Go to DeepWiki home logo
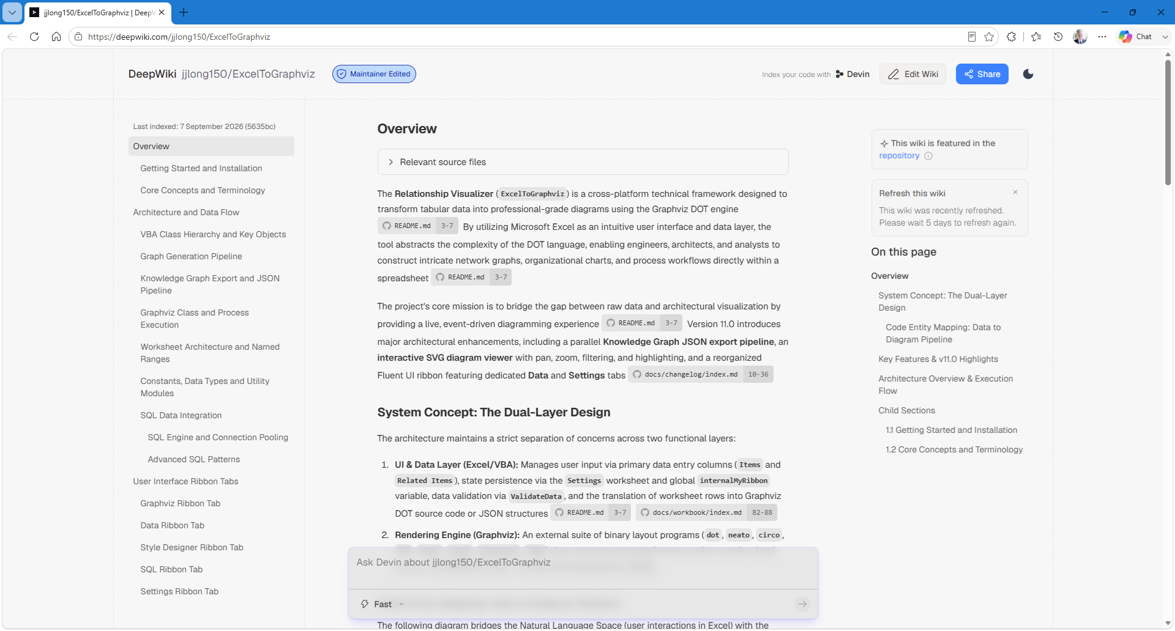This screenshot has width=1175, height=631. point(152,74)
